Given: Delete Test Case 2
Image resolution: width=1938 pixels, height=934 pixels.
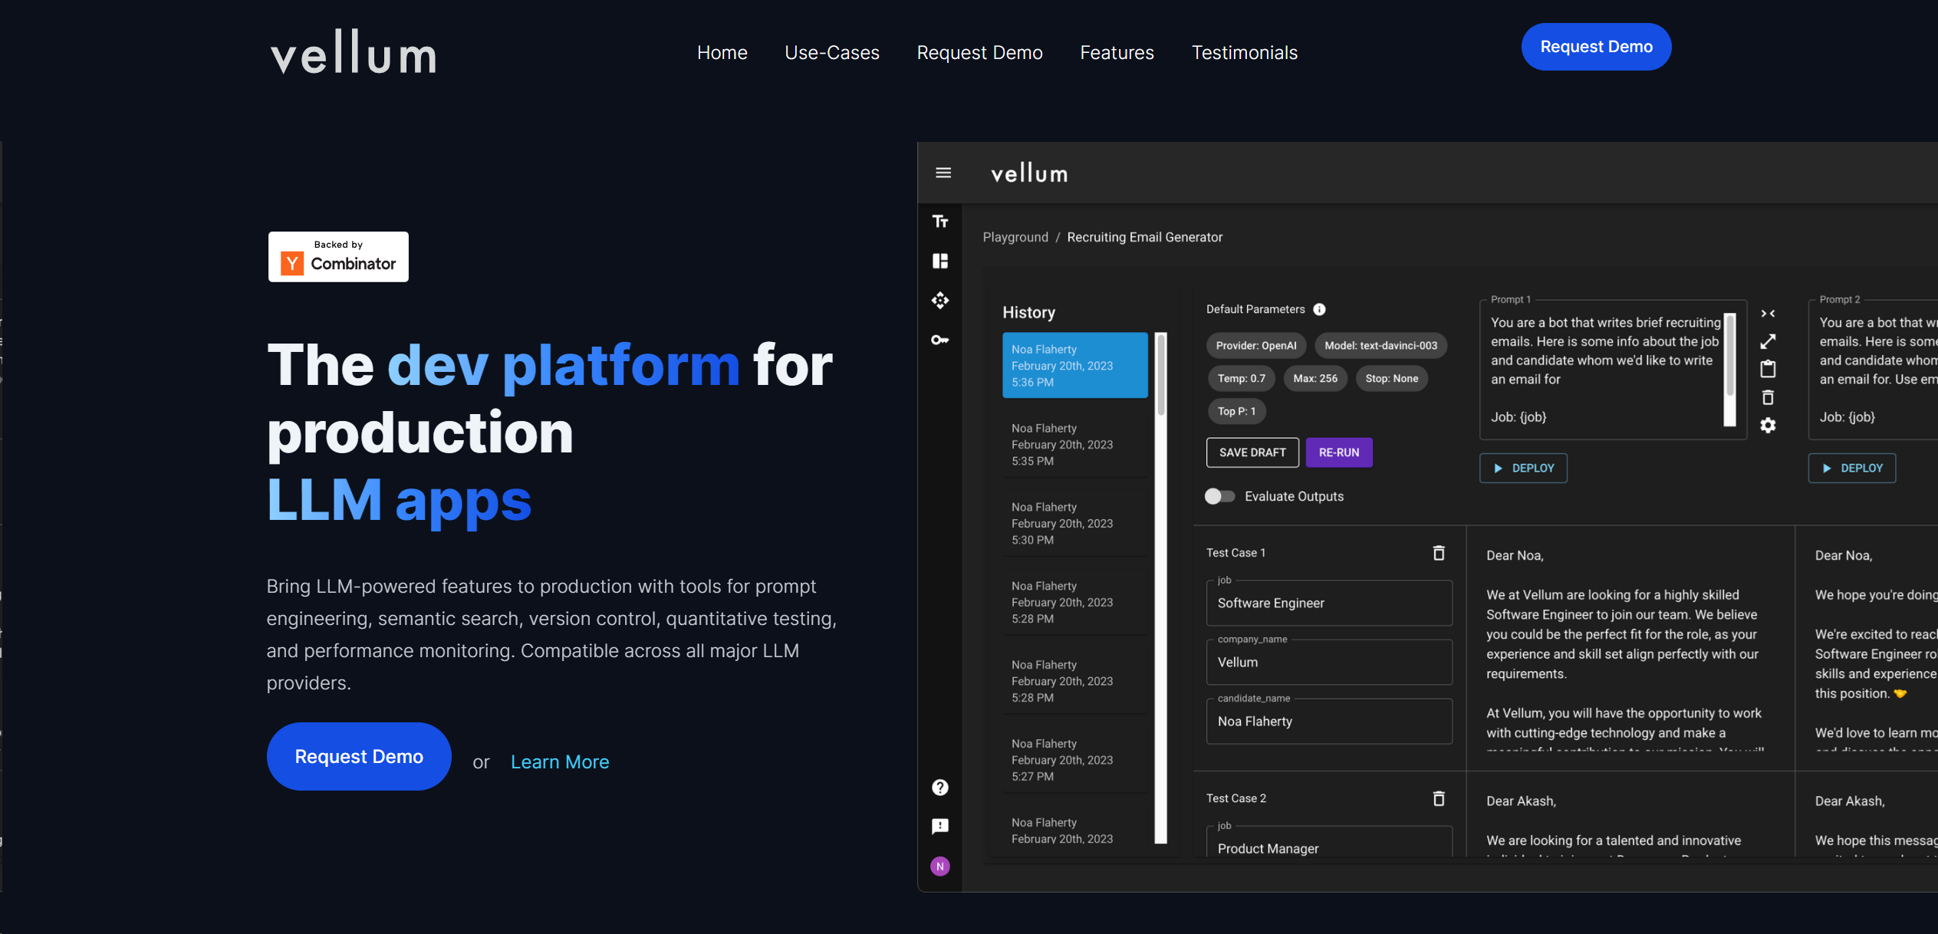Looking at the screenshot, I should (x=1439, y=798).
